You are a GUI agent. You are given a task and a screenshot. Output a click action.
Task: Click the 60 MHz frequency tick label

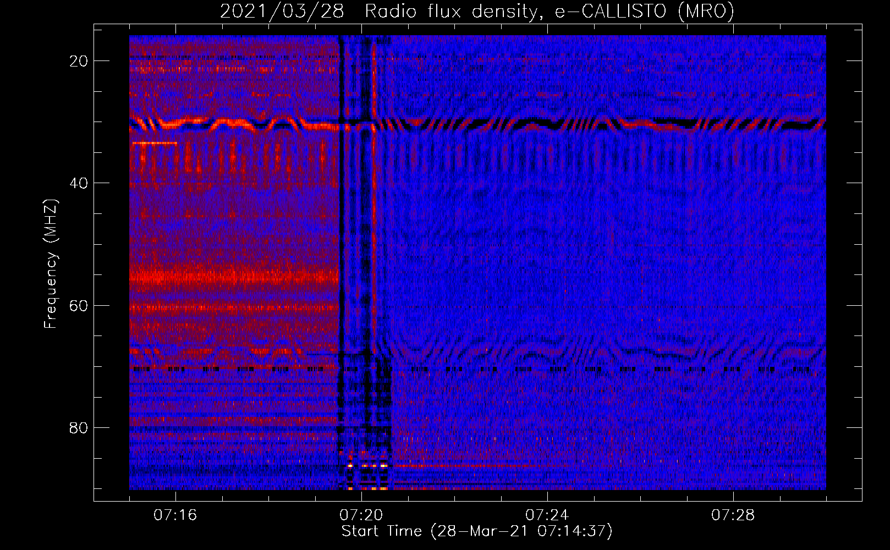tap(79, 305)
